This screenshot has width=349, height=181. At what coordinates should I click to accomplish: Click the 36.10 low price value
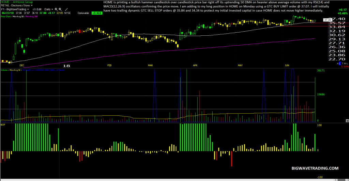tap(35, 13)
